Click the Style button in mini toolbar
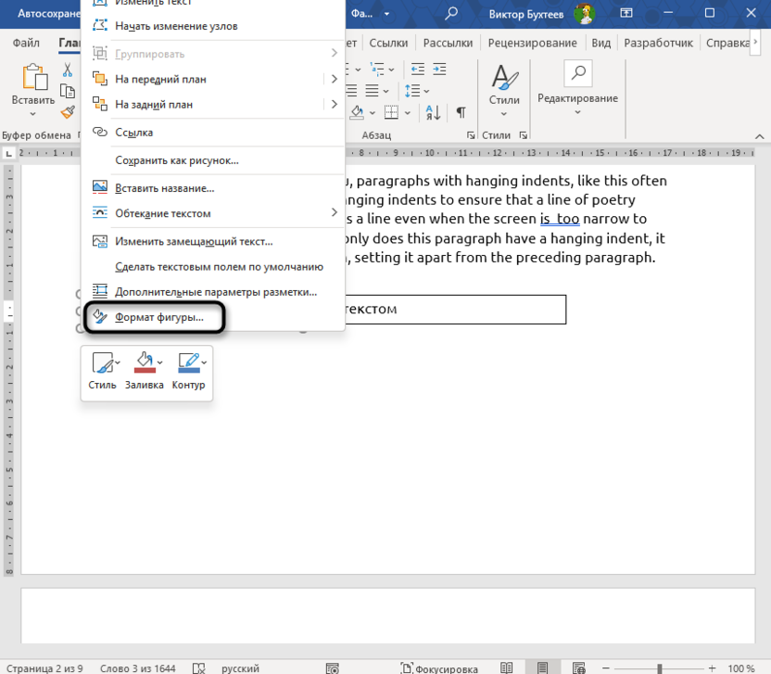 click(x=102, y=370)
